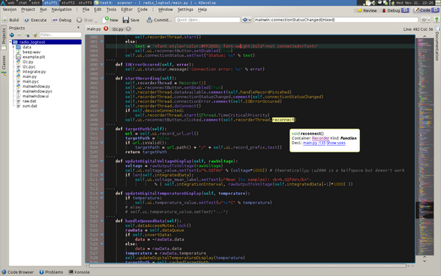Select example.plt in the project tree
The width and height of the screenshot is (441, 276).
(34, 57)
